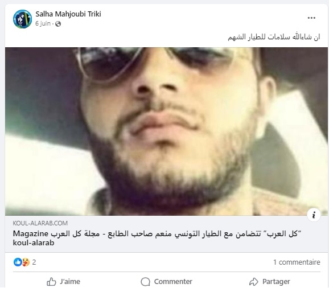Open the Arabic article headline link

click(x=157, y=238)
